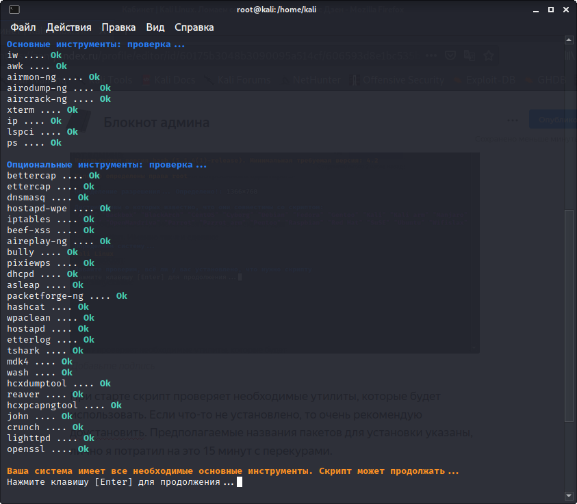Viewport: 577px width, 504px height.
Task: Click the 'dhcpd' line
Action: pyautogui.click(x=42, y=274)
